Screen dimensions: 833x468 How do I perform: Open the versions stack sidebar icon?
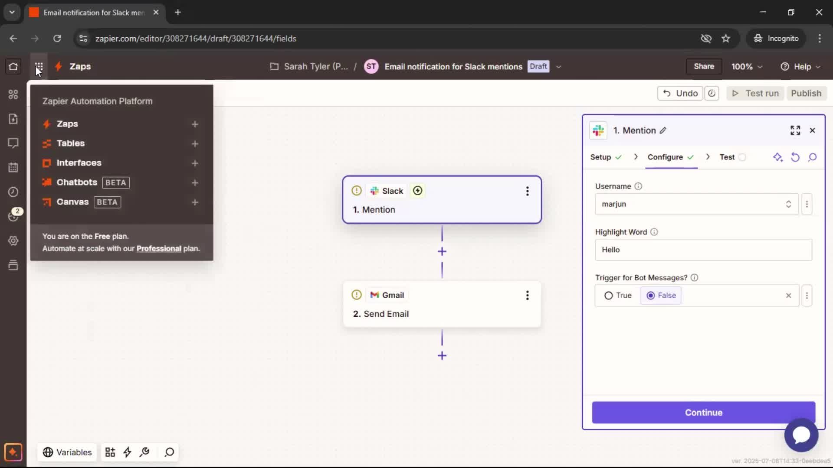pos(13,265)
